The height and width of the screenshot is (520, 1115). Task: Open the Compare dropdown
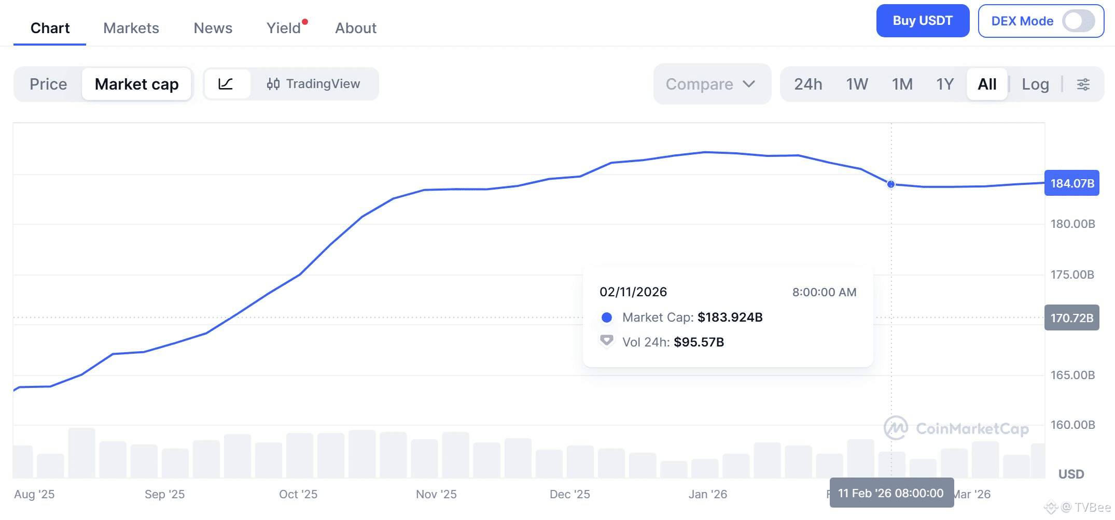pos(699,84)
